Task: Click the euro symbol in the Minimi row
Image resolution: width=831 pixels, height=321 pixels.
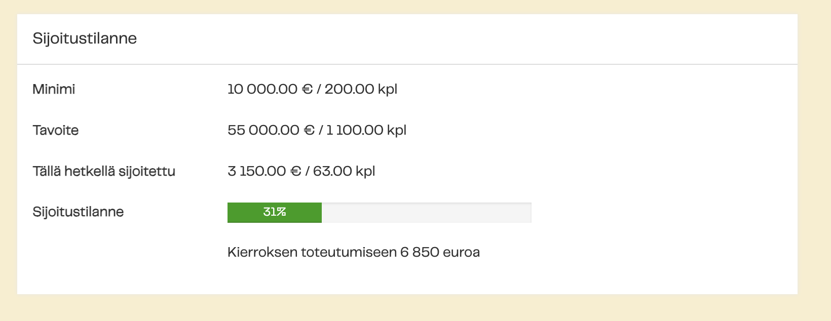Action: pyautogui.click(x=307, y=90)
